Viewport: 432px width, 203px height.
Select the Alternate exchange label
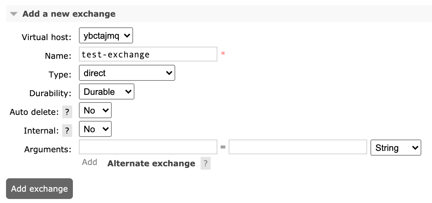click(151, 163)
